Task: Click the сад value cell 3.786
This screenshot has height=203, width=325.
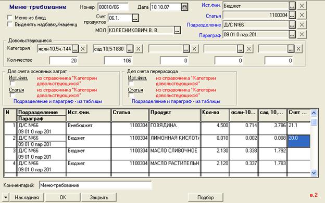Action: pos(272,128)
